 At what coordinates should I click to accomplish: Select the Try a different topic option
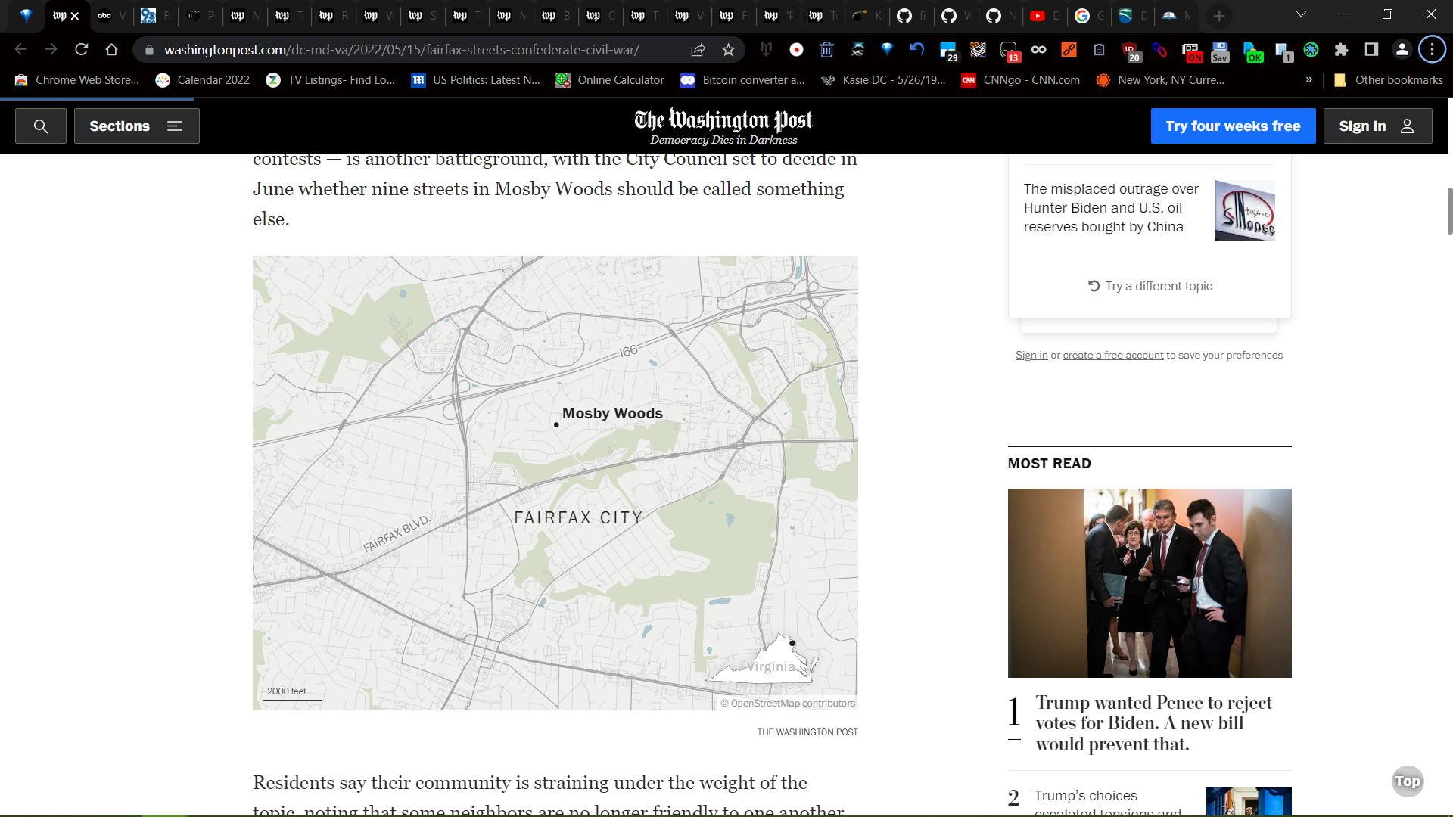pos(1150,286)
